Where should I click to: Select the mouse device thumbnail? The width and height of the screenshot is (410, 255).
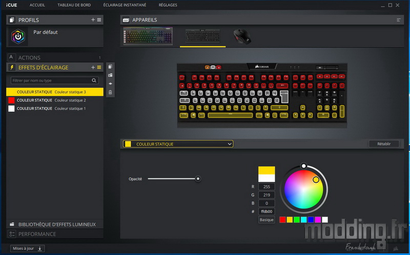(x=242, y=36)
